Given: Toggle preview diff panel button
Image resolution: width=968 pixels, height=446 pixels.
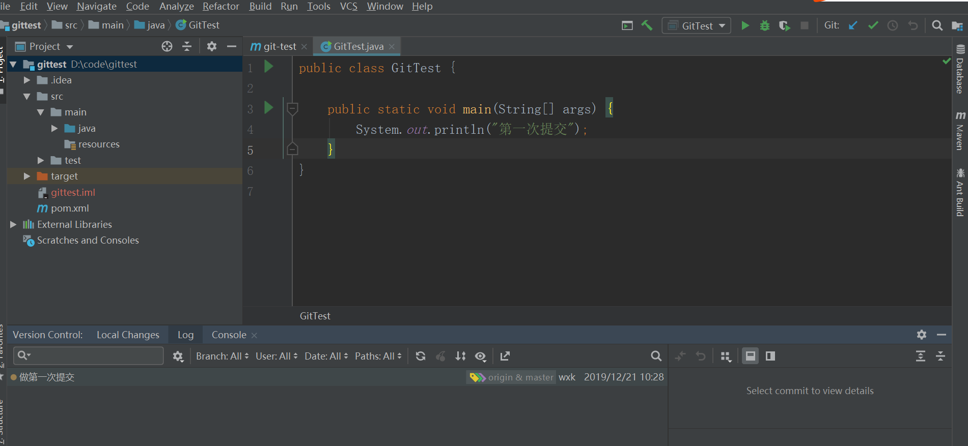Looking at the screenshot, I should tap(770, 356).
